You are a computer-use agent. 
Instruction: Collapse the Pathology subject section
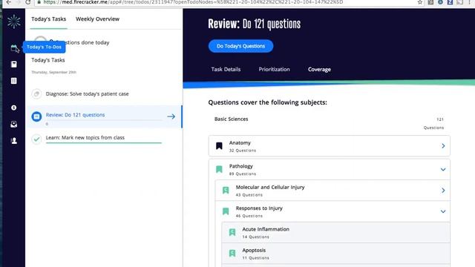(x=443, y=170)
